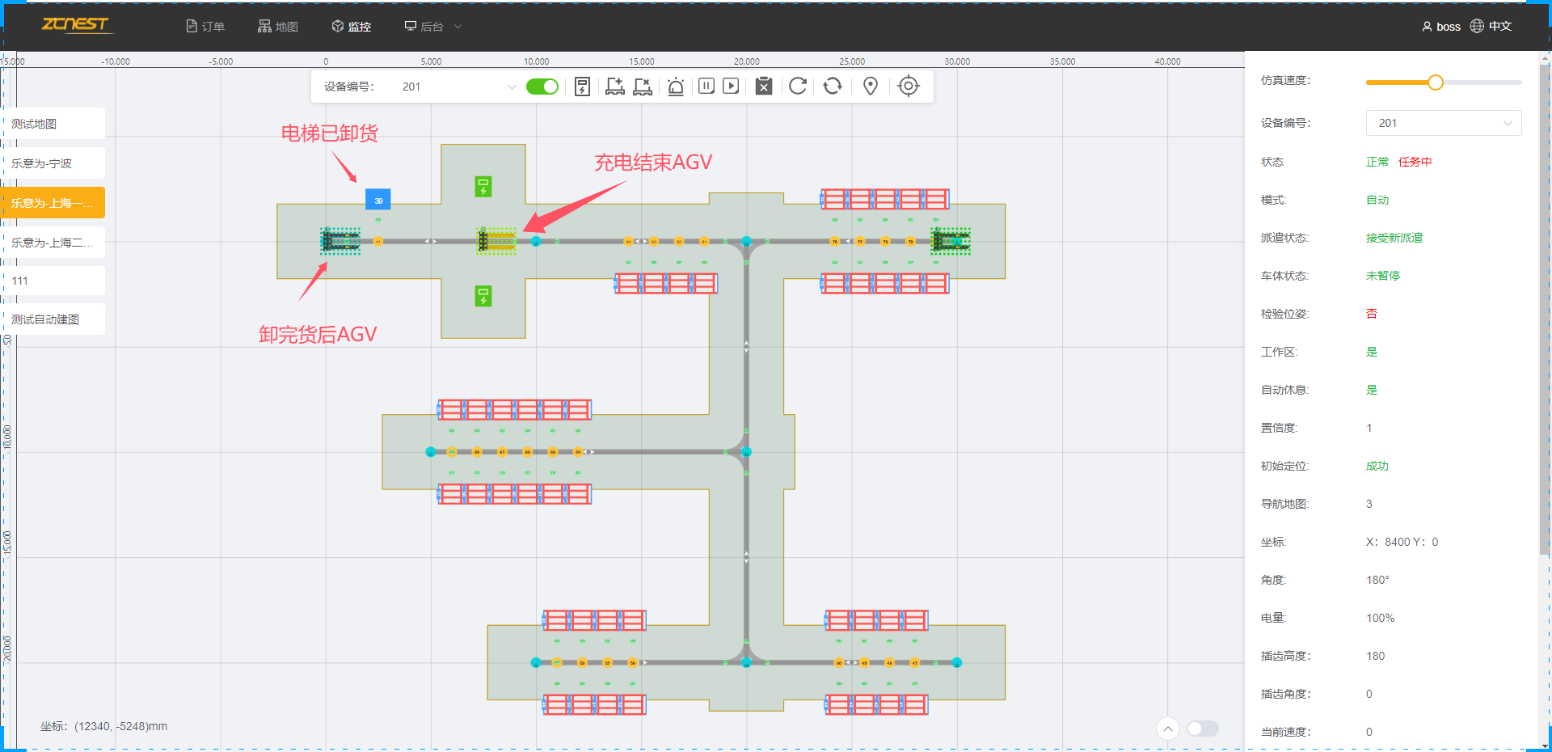The image size is (1552, 752).
Task: Open the 订单 menu
Action: tap(205, 27)
